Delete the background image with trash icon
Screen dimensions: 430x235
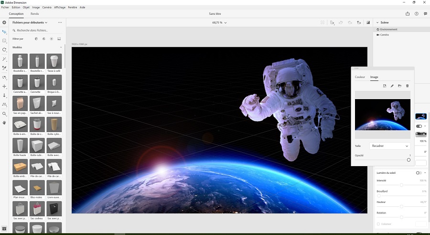pyautogui.click(x=407, y=86)
